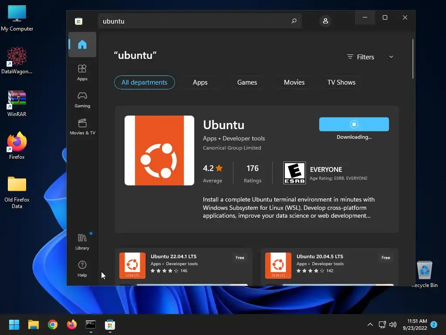Open the Microsoft Store Home section
The height and width of the screenshot is (335, 446).
(x=82, y=44)
